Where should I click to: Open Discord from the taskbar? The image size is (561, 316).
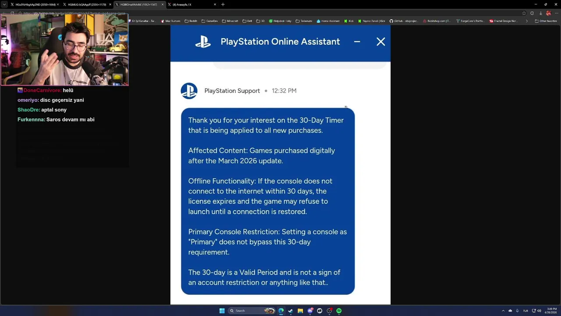[310, 311]
